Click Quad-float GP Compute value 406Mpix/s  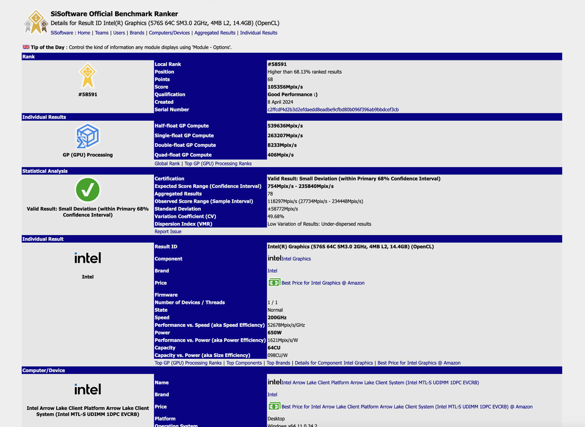(x=281, y=155)
